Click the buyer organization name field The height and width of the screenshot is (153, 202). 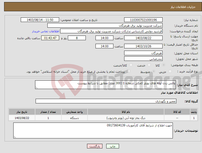pos(105,26)
